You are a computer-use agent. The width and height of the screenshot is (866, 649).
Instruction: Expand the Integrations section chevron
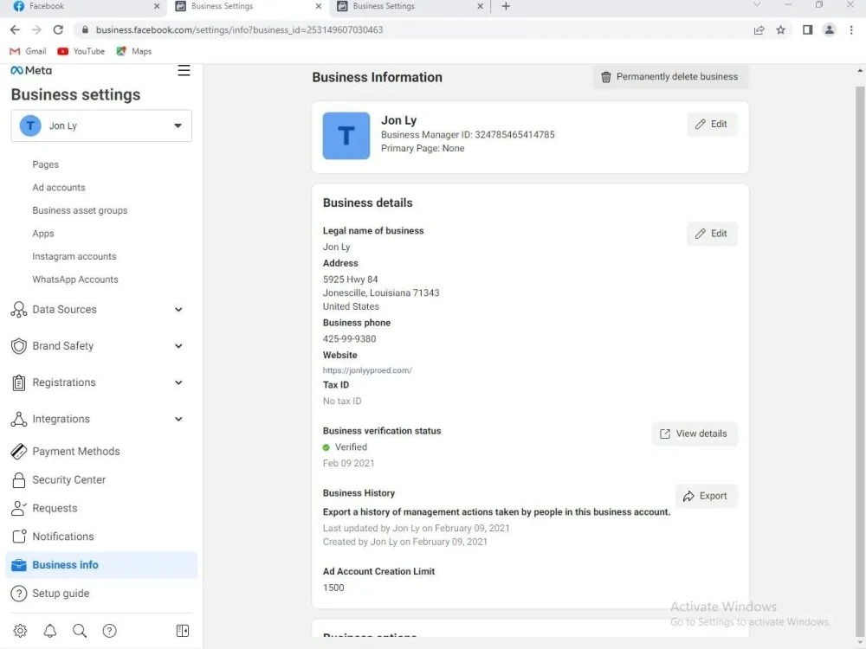[178, 419]
